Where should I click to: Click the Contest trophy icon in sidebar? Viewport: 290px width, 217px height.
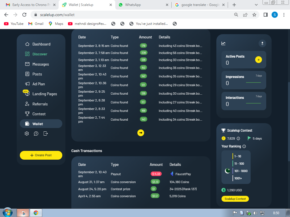coord(27,114)
